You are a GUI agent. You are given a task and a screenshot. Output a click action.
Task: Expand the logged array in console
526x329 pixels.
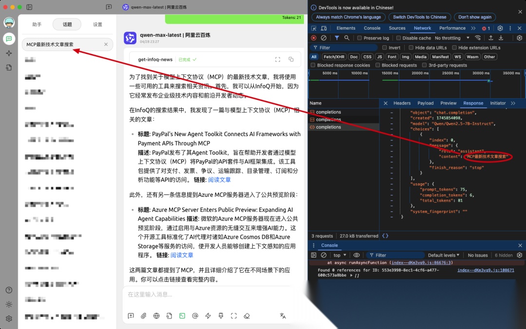pos(352,276)
